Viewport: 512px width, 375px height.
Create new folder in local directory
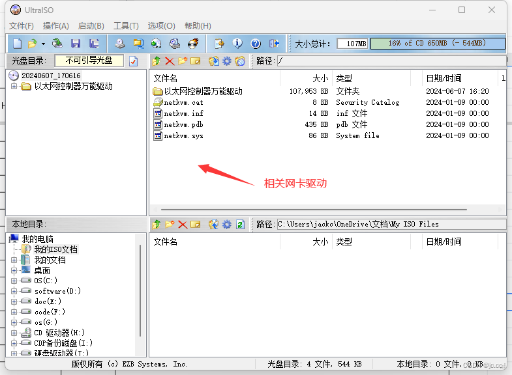tap(170, 224)
